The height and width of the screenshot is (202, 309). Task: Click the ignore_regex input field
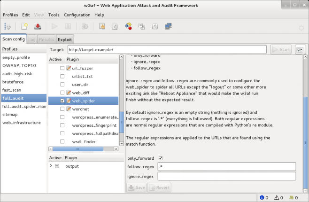pos(226,176)
